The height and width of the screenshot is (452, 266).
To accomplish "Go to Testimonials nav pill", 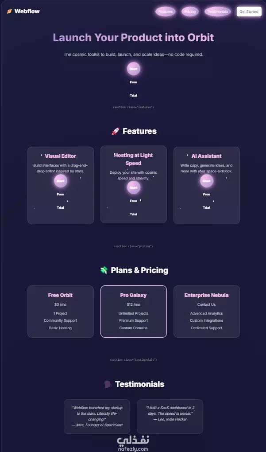I will pos(218,12).
